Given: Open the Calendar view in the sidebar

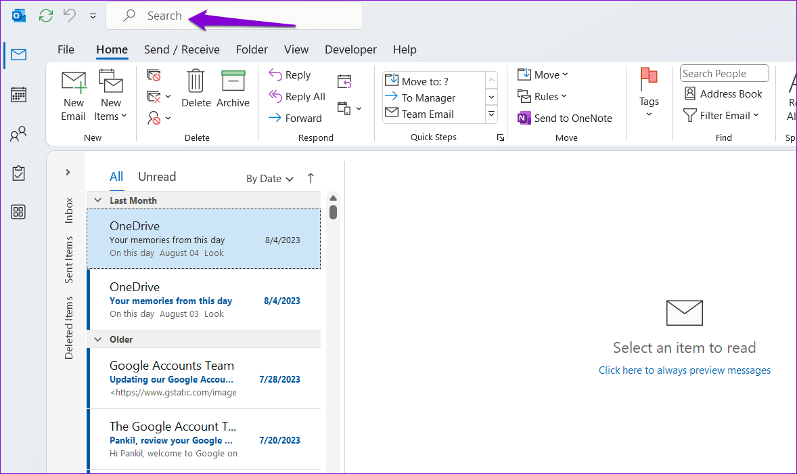Looking at the screenshot, I should [18, 94].
